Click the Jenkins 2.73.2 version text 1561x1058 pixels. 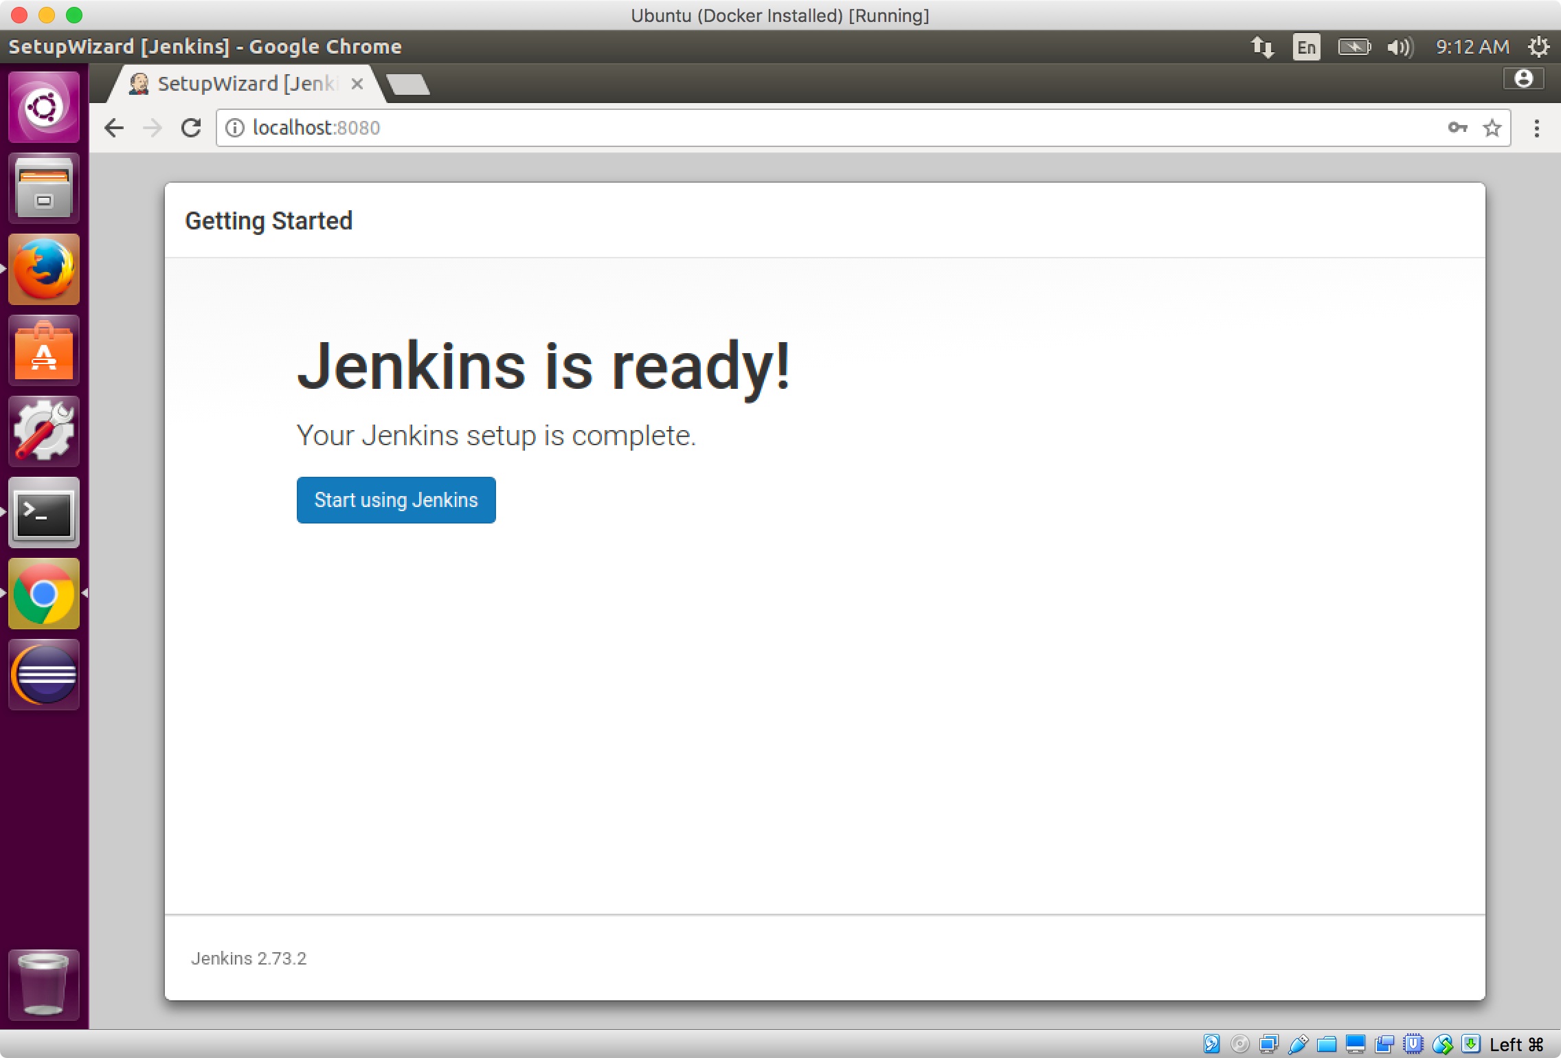coord(249,958)
